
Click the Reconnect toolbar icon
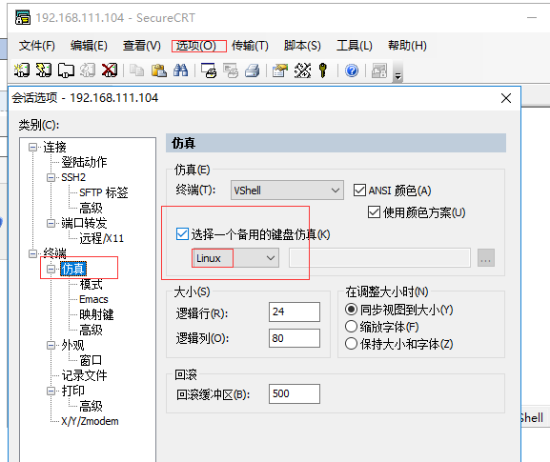[88, 70]
